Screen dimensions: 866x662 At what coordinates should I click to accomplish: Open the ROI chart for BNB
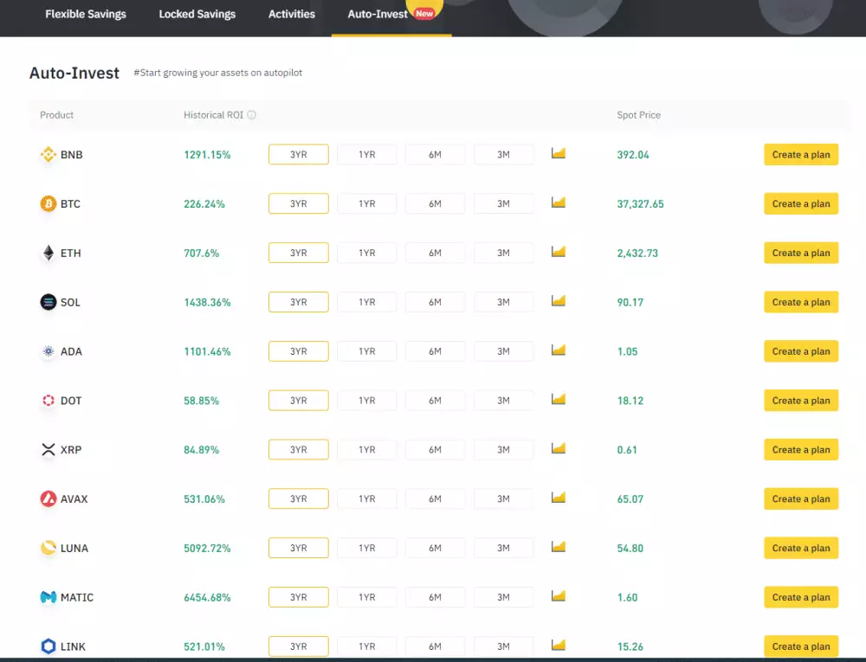coord(558,152)
